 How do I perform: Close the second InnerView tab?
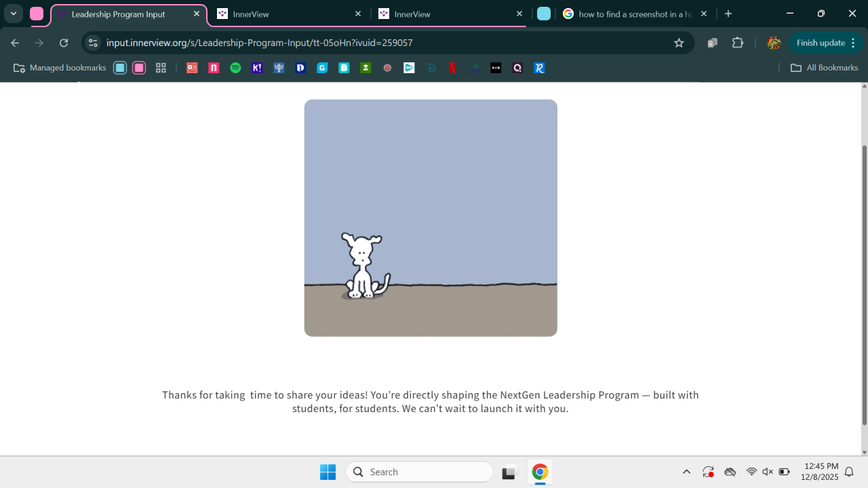click(x=519, y=14)
